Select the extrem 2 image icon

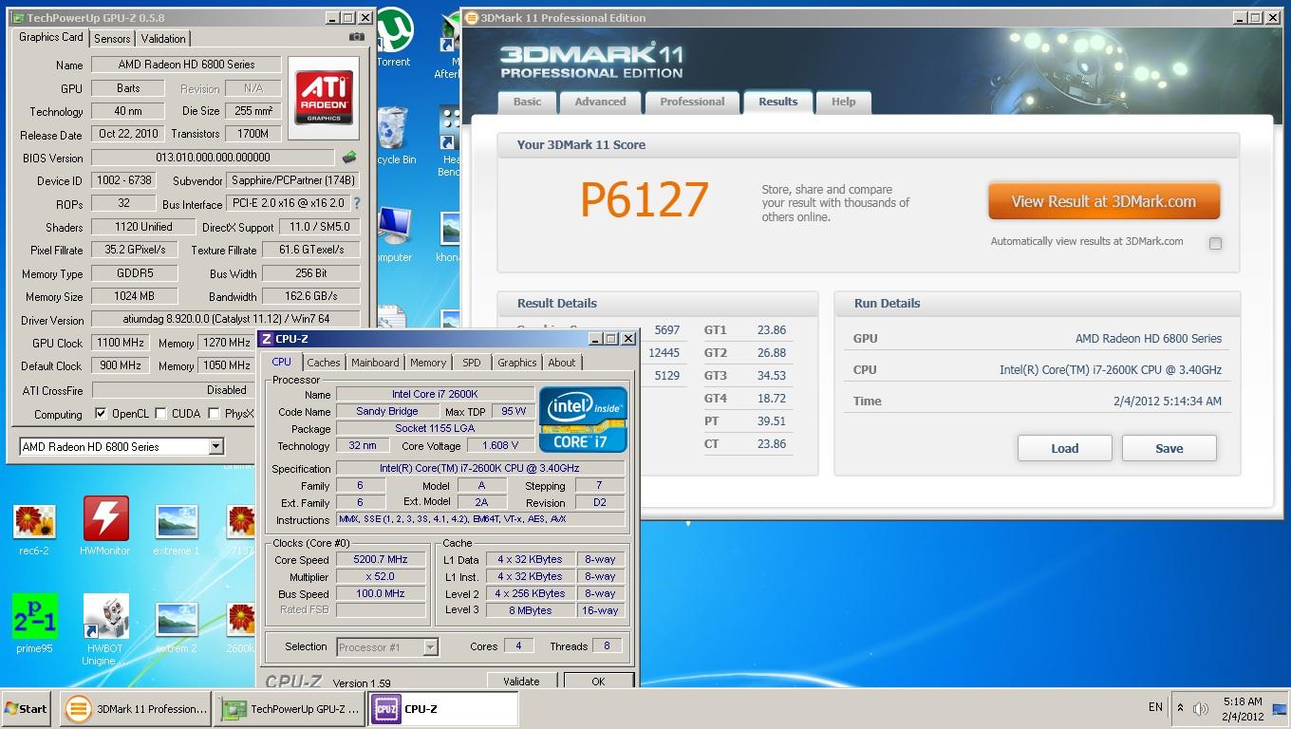(177, 627)
